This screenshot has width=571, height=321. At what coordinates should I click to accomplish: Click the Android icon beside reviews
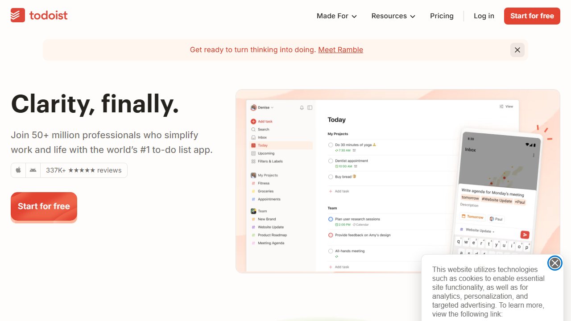pyautogui.click(x=33, y=170)
